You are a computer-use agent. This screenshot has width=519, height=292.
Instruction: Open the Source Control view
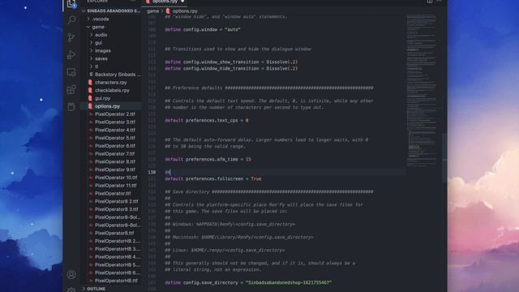(71, 37)
